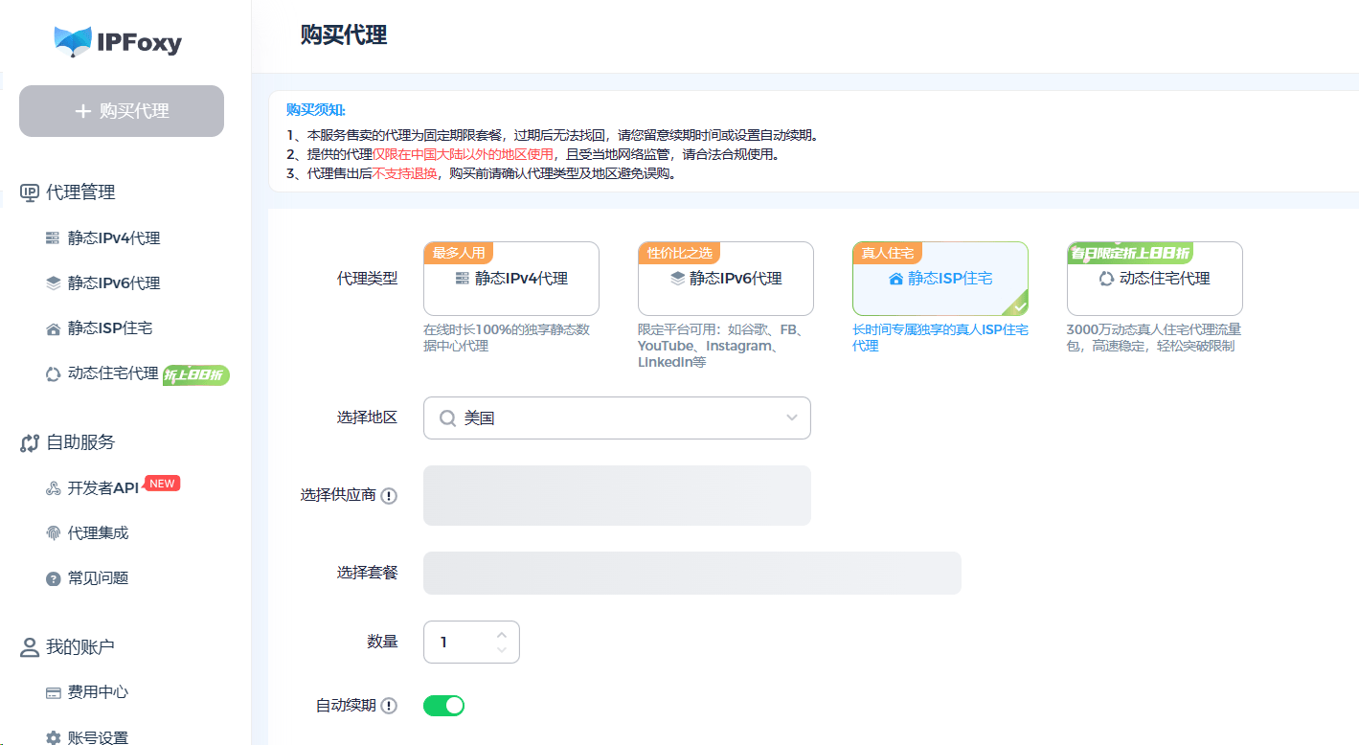Click the sidebar 动态住宅代理 circular icon

point(53,374)
